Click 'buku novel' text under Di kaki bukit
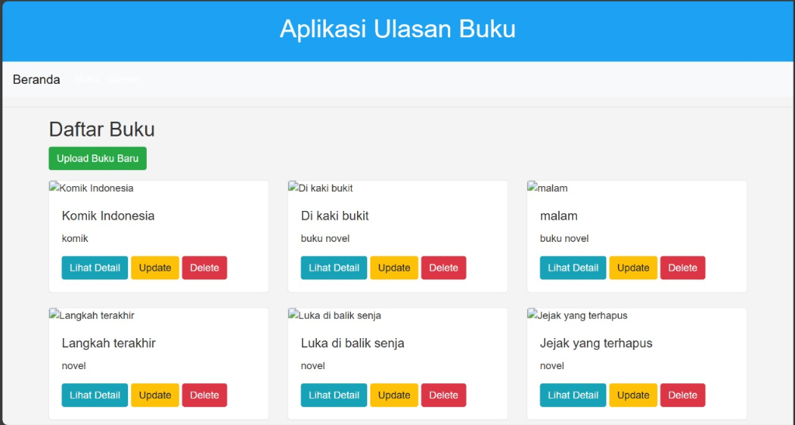This screenshot has height=425, width=795. (x=325, y=239)
